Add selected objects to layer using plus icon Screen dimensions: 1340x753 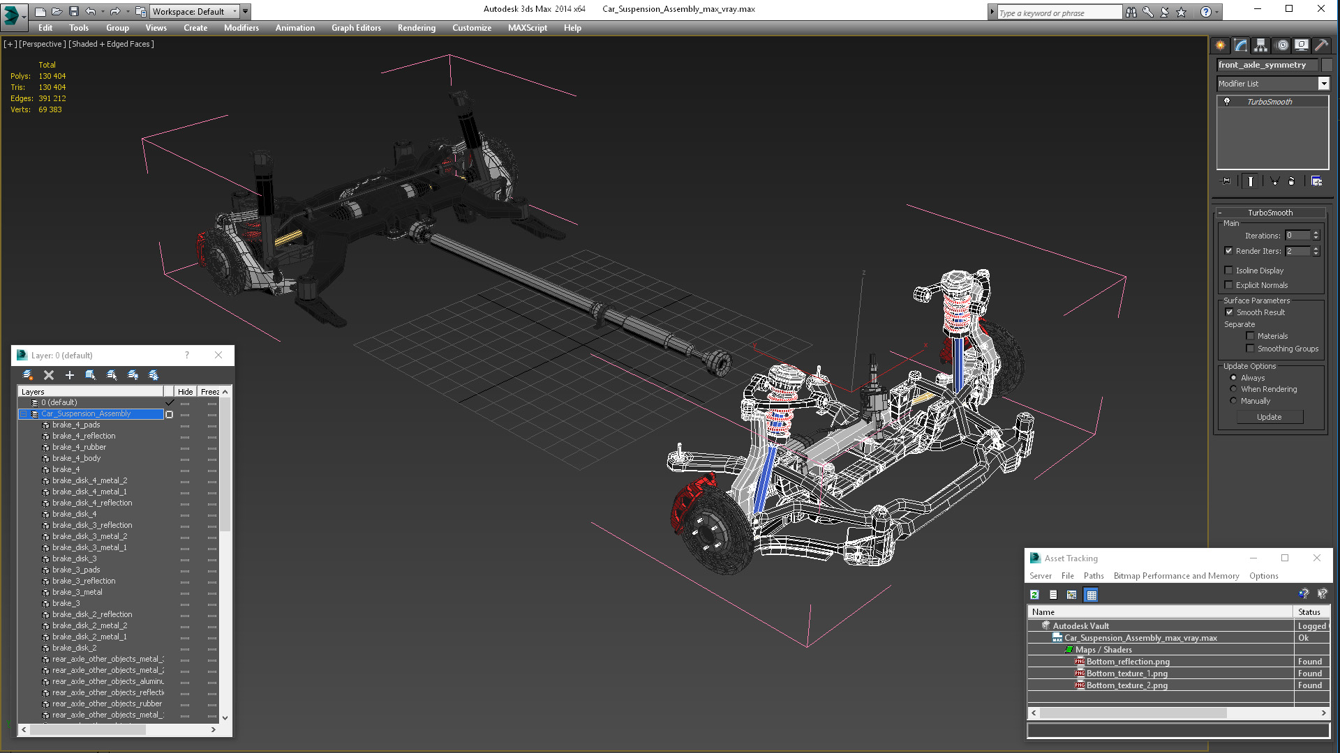[x=69, y=375]
